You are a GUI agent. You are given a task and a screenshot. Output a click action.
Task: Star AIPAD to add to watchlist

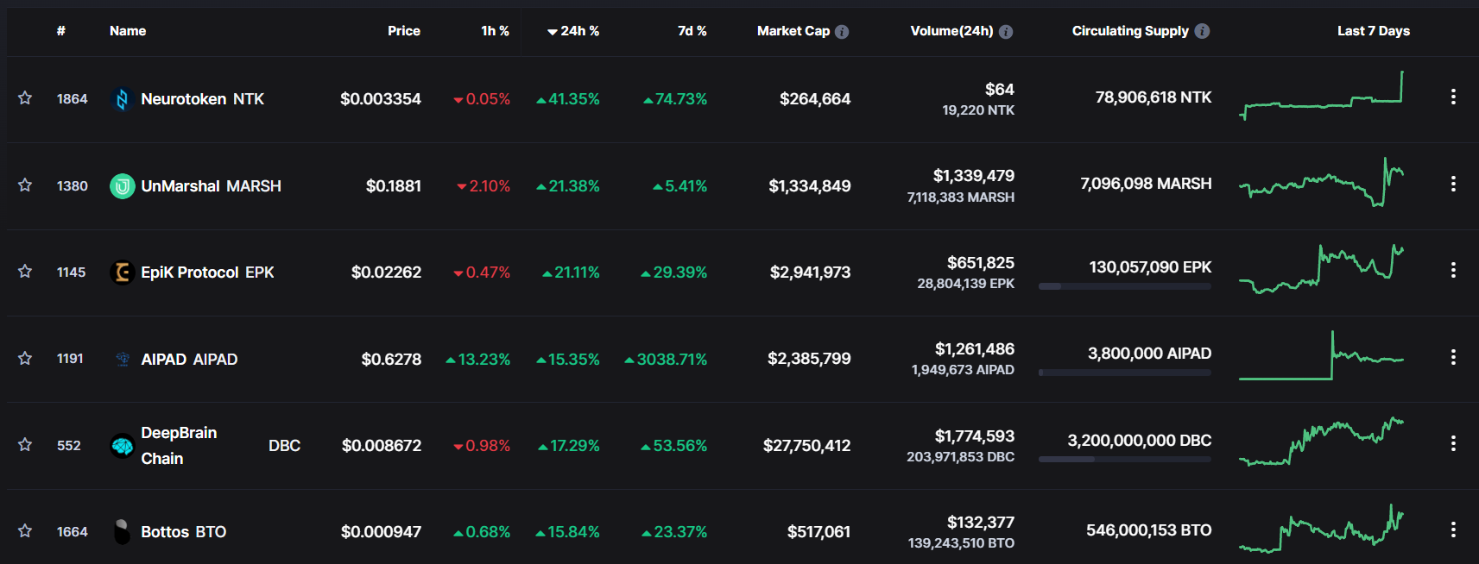(x=25, y=358)
